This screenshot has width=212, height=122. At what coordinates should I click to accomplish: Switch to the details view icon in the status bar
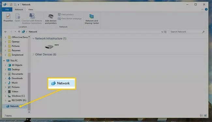[202, 115]
